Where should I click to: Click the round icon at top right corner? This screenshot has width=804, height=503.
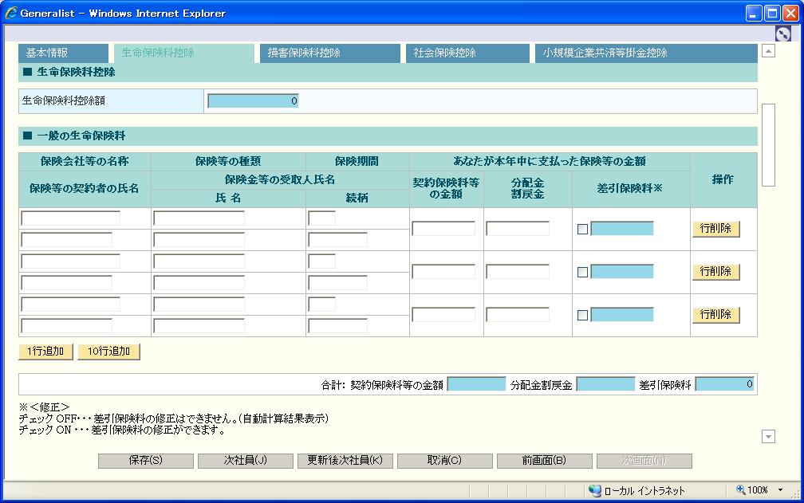[x=782, y=33]
